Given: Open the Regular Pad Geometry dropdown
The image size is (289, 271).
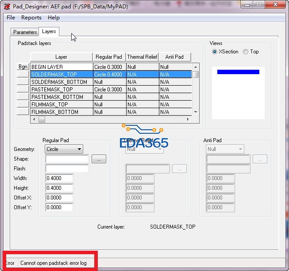Looking at the screenshot, I should 64,149.
